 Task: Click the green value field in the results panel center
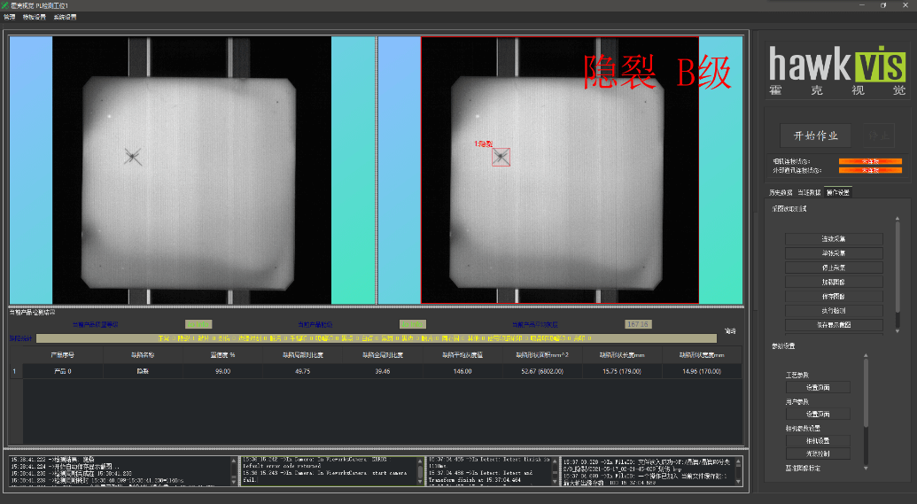pyautogui.click(x=412, y=324)
